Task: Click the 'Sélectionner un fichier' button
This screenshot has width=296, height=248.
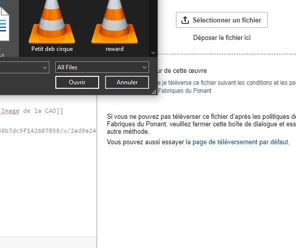Action: tap(222, 20)
